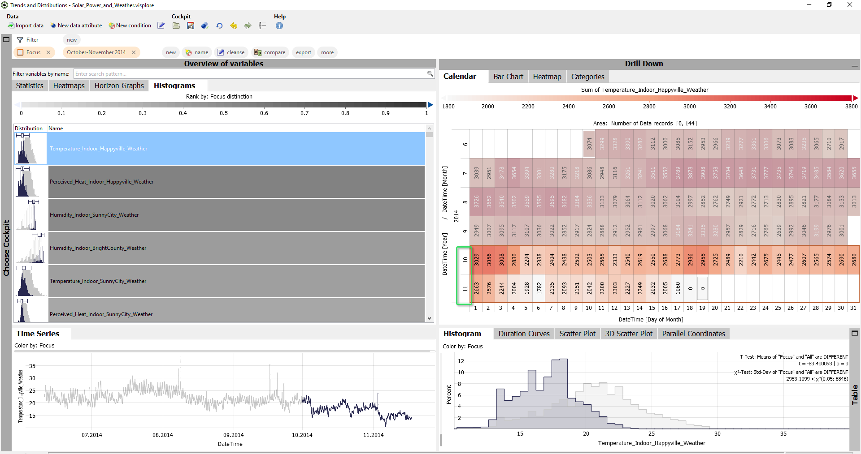Click the Import data icon

pyautogui.click(x=11, y=26)
